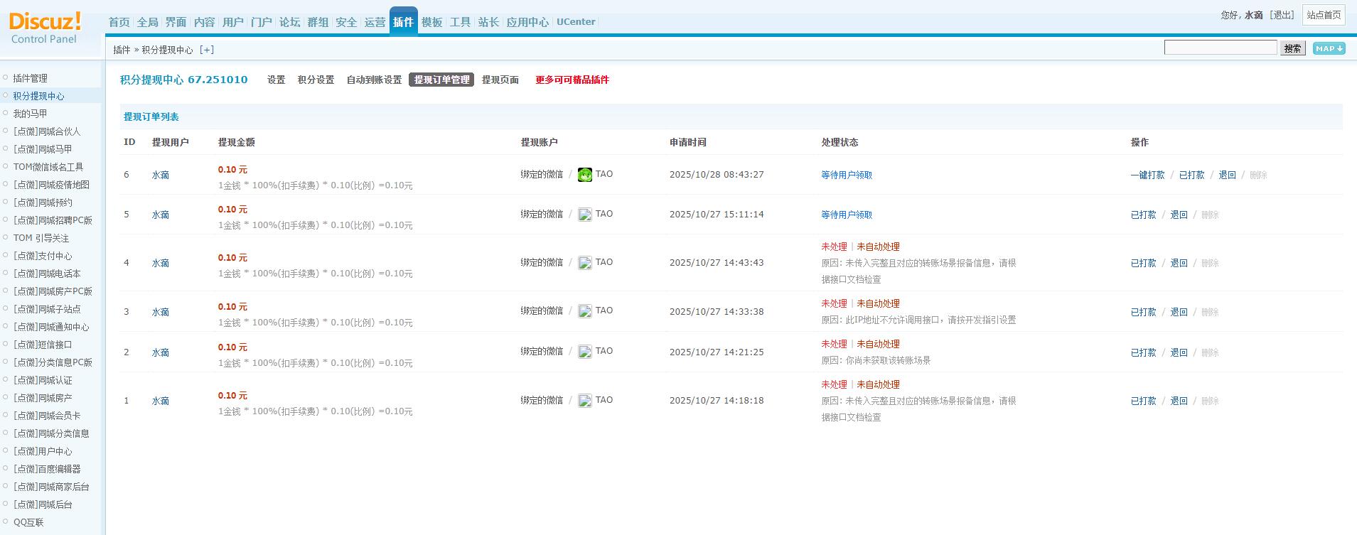The width and height of the screenshot is (1357, 535).
Task: Select [点微]支付中心 in sidebar
Action: pyautogui.click(x=43, y=256)
